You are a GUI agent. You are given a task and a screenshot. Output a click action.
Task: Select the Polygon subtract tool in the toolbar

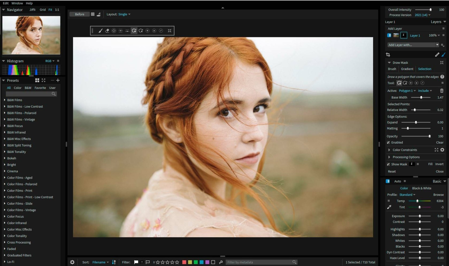tap(141, 31)
